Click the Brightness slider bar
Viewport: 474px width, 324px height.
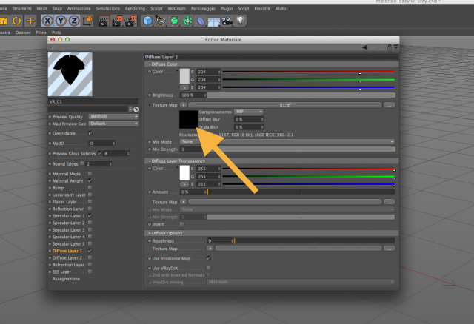301,95
